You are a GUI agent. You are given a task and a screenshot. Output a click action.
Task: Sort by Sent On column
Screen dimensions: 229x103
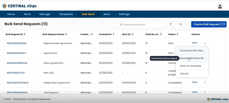click(133, 34)
